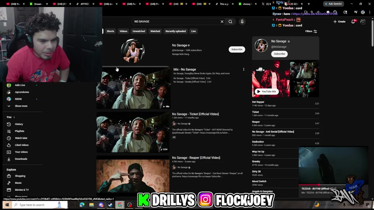Open No Savage channel avatar thumbnail
This screenshot has width=374, height=210.
(133, 51)
